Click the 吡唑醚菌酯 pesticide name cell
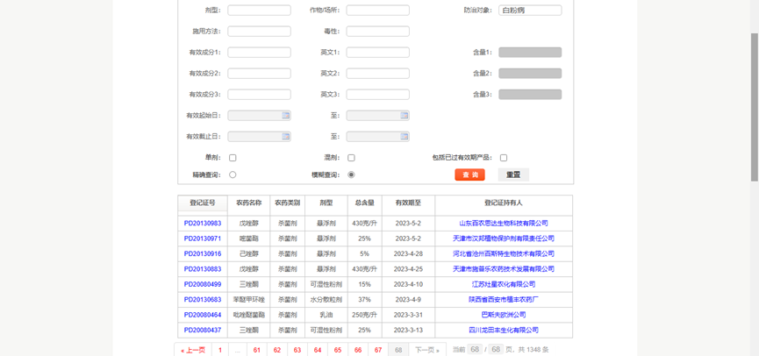The height and width of the screenshot is (356, 759). coord(249,315)
